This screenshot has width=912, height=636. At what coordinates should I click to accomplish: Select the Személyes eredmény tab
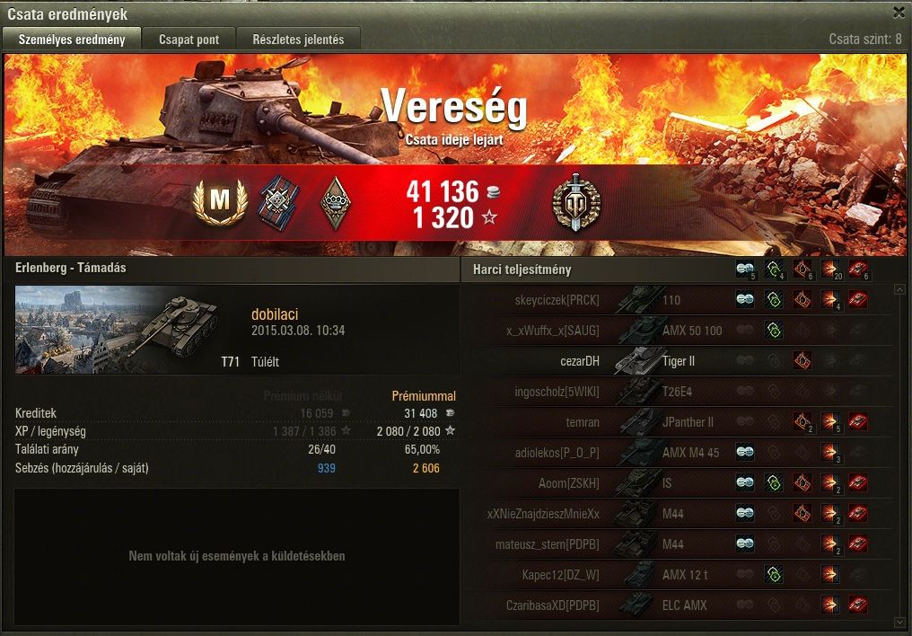[x=72, y=40]
